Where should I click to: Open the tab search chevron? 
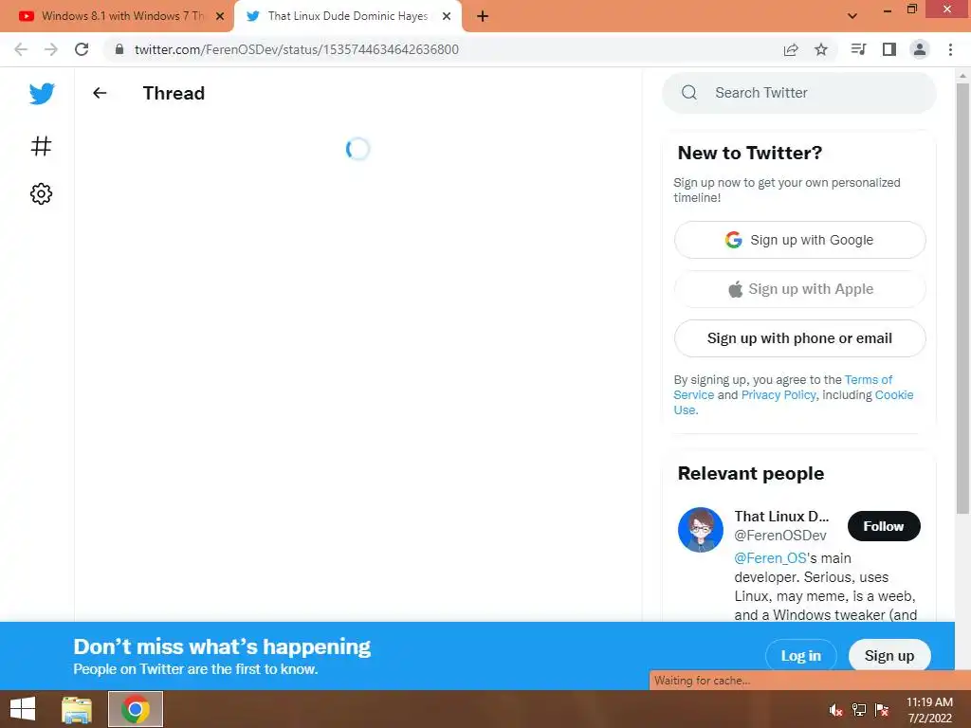point(852,16)
